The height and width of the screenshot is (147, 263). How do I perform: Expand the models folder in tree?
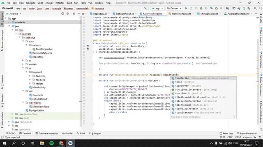pyautogui.click(x=23, y=65)
